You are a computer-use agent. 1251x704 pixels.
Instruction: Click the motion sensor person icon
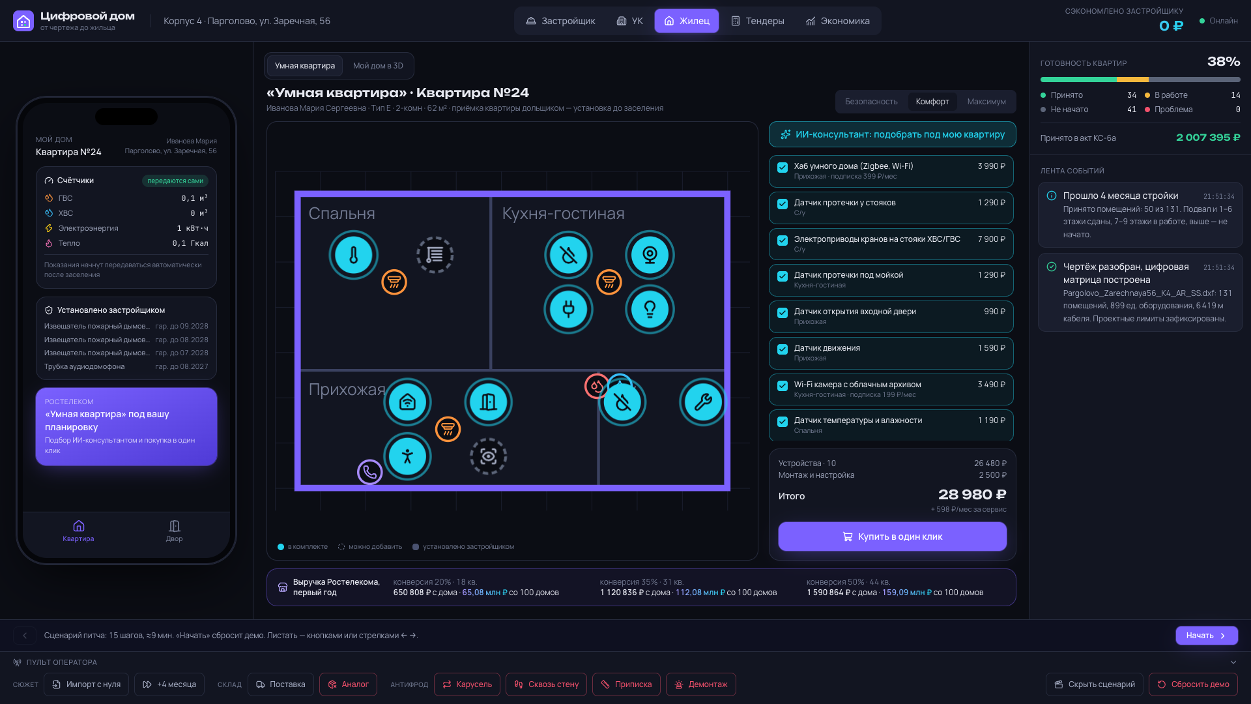tap(407, 456)
